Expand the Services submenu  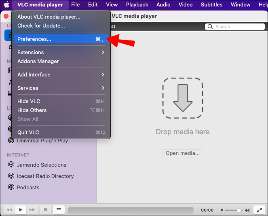click(61, 88)
